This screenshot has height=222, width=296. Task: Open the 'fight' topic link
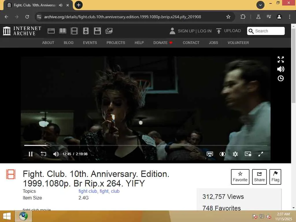coord(104,191)
